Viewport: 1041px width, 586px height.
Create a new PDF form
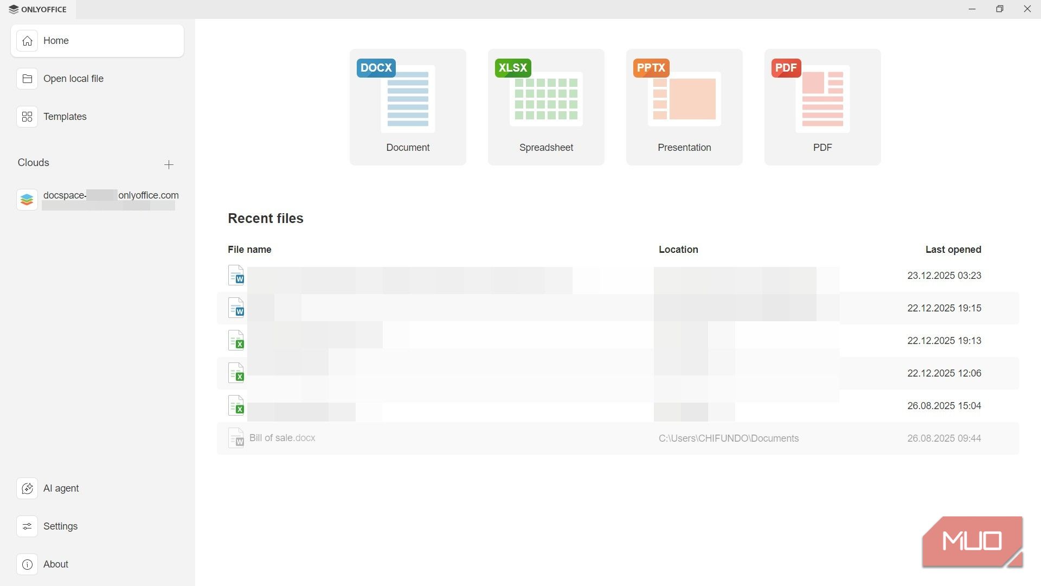tap(822, 107)
